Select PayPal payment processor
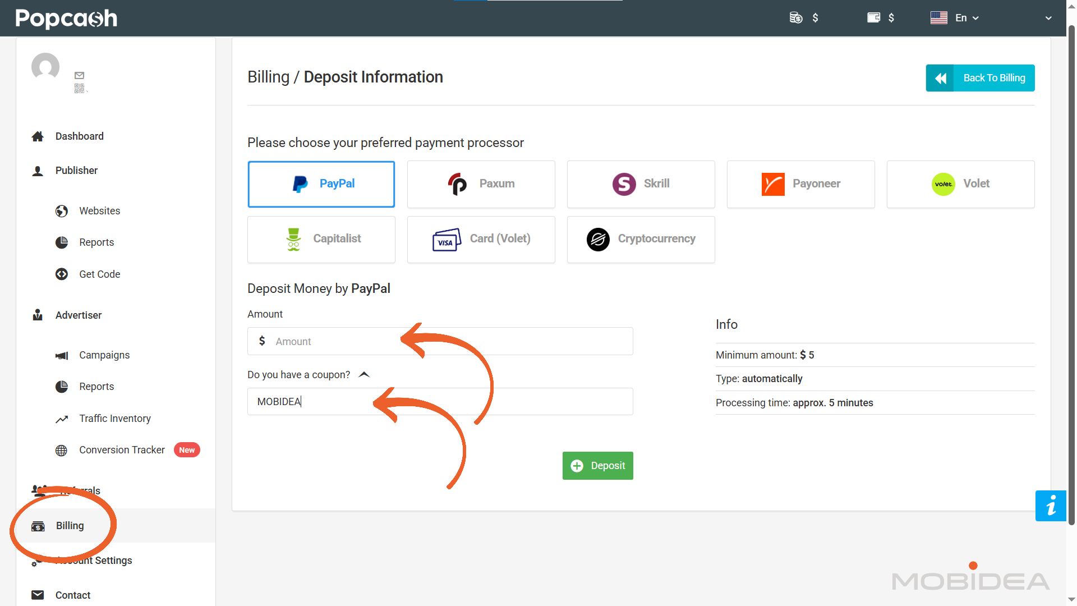This screenshot has width=1077, height=606. coord(321,184)
